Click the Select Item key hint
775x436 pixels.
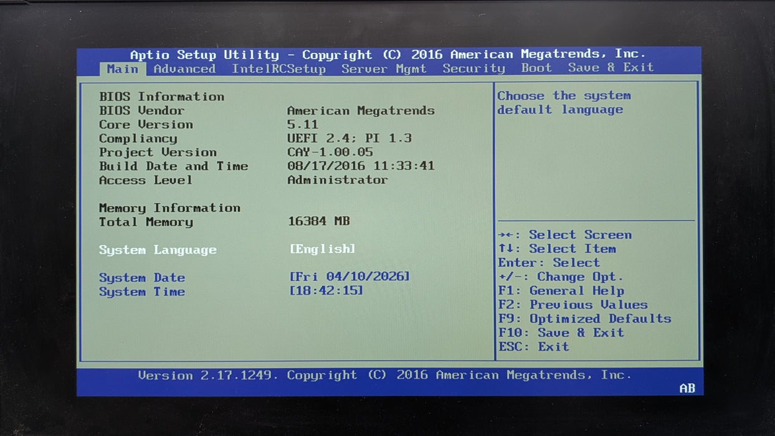[558, 249]
